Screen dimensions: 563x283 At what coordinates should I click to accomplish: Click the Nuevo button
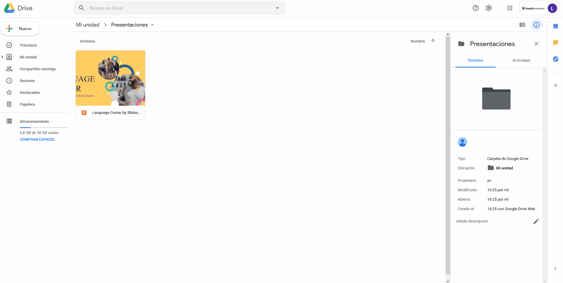[20, 29]
